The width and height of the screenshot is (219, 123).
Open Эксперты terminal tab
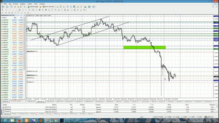click(x=82, y=114)
